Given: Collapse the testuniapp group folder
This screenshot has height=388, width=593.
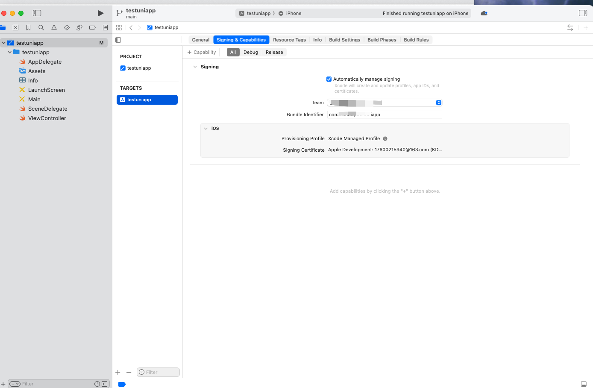Looking at the screenshot, I should (9, 52).
